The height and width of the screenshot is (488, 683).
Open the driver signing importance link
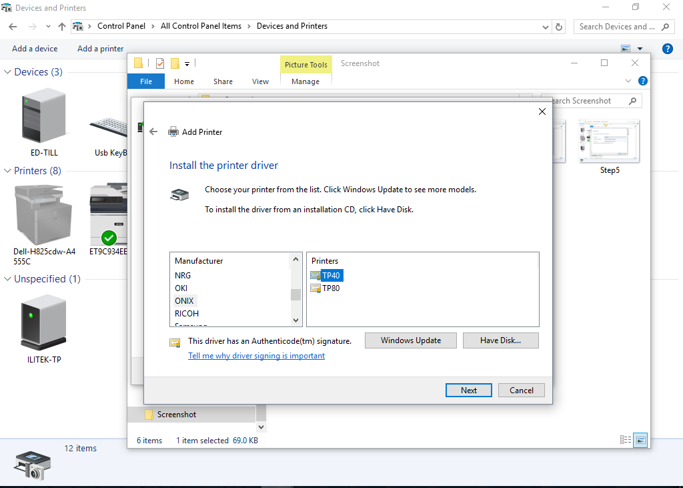256,356
